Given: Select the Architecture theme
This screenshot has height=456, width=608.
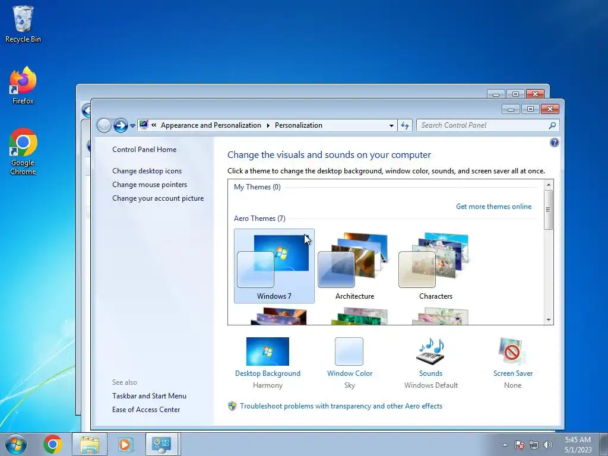Looking at the screenshot, I should click(355, 266).
